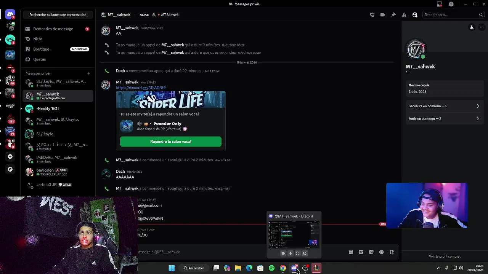488x274 pixels.
Task: Open Windows Start menu
Action: [172, 268]
